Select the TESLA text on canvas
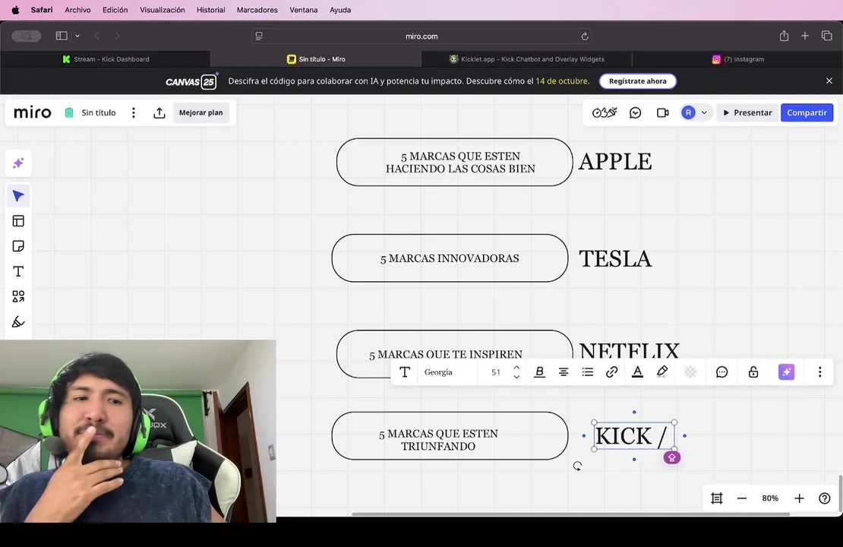The width and height of the screenshot is (843, 547). coord(615,259)
